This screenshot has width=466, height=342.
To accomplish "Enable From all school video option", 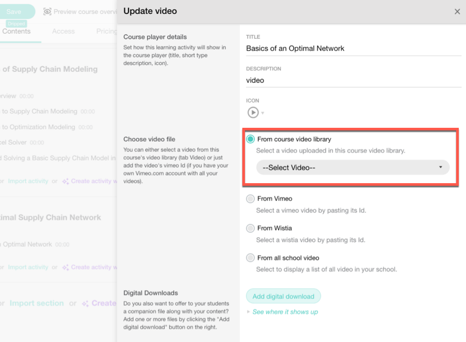I will pyautogui.click(x=251, y=258).
